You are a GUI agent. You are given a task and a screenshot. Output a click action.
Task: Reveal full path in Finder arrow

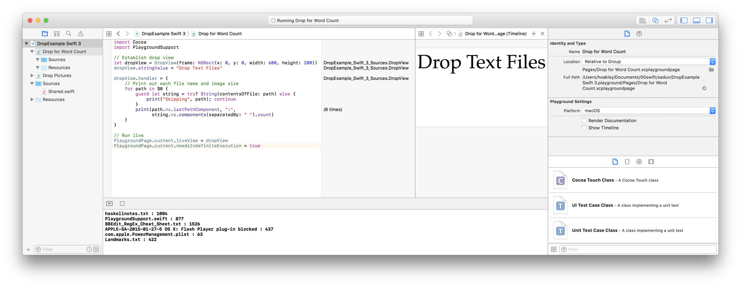tap(704, 88)
